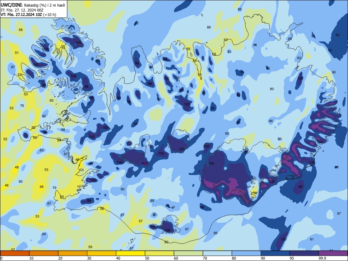Click the map humidity value '89'
The image size is (348, 261).
point(152,201)
